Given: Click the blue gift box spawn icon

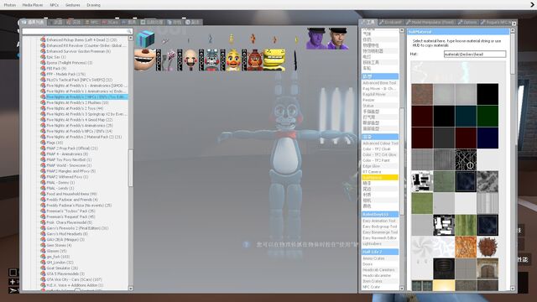Looking at the screenshot, I should (x=145, y=39).
